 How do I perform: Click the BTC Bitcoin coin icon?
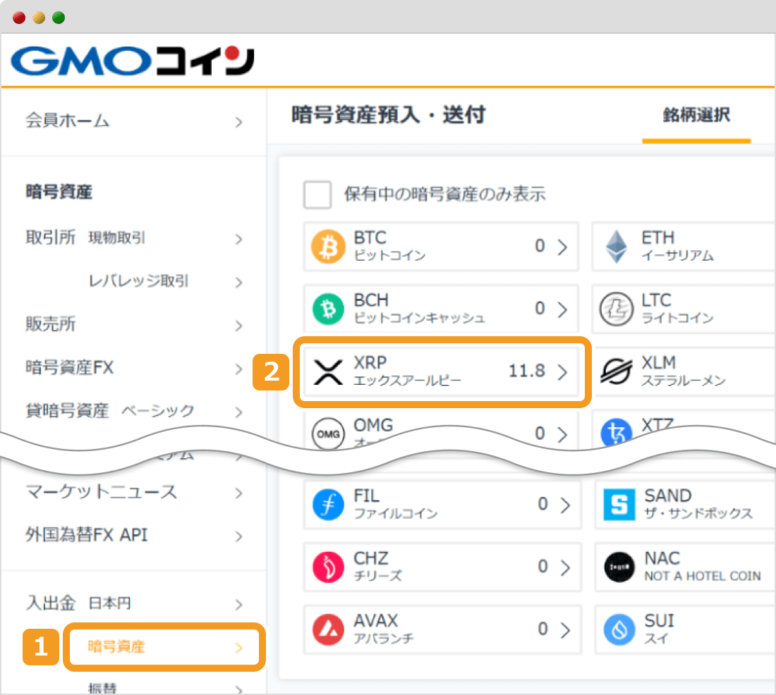point(329,247)
